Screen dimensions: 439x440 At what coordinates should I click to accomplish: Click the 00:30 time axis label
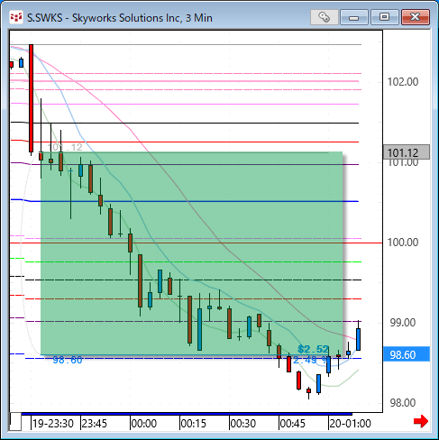click(x=243, y=424)
